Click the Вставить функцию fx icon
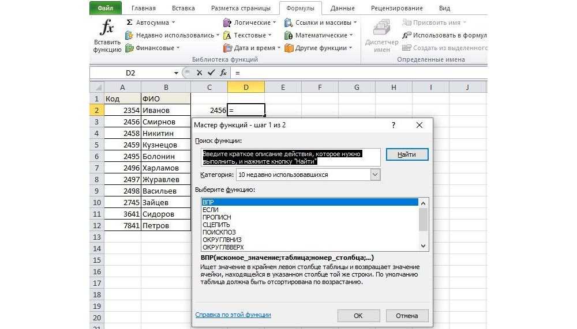 (107, 28)
